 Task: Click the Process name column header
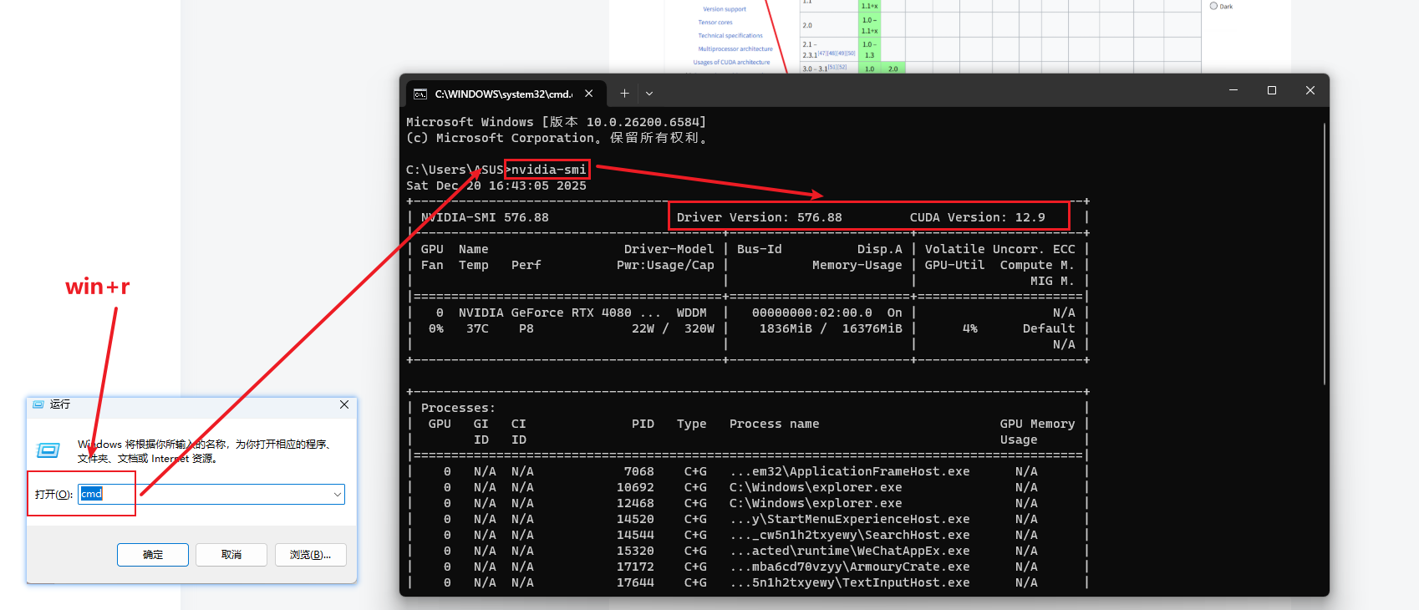[774, 424]
